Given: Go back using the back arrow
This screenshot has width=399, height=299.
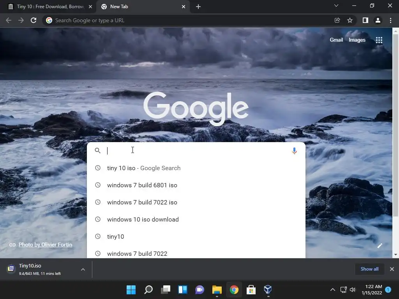Looking at the screenshot, I should (9, 20).
